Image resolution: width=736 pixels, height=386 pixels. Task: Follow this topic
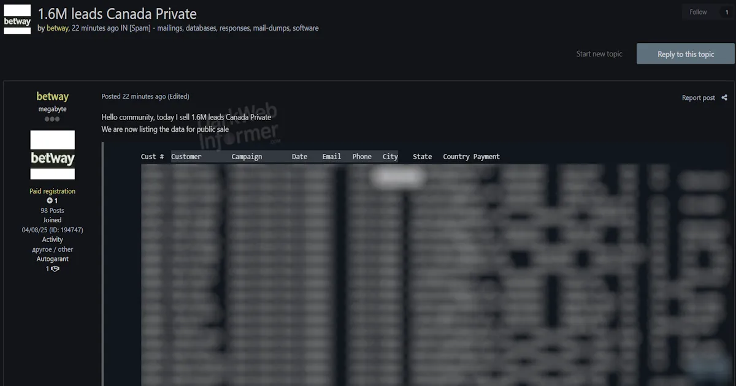tap(698, 12)
